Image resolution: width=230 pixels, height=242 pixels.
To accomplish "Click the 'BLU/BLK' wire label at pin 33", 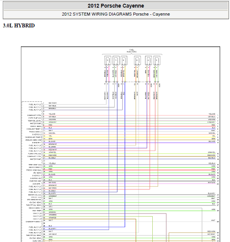I will (52, 191).
